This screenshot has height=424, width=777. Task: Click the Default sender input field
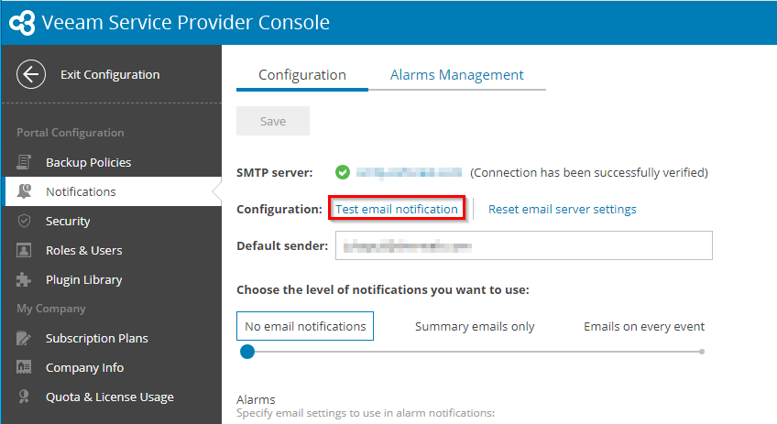[x=524, y=245]
